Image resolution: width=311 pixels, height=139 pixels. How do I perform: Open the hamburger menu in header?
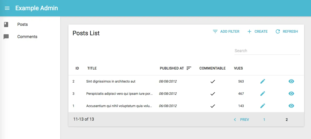click(7, 8)
